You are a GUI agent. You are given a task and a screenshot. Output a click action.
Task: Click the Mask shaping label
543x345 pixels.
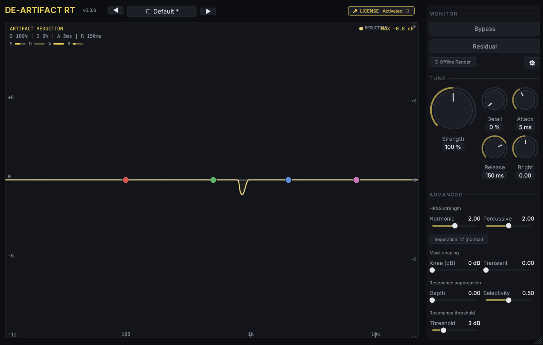click(x=444, y=253)
